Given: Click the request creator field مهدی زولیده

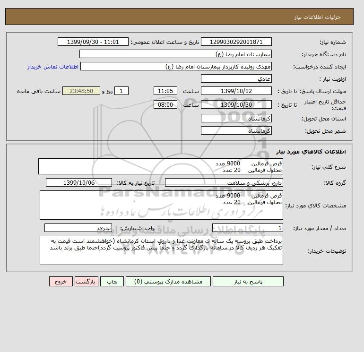Looking at the screenshot, I should [x=176, y=66].
